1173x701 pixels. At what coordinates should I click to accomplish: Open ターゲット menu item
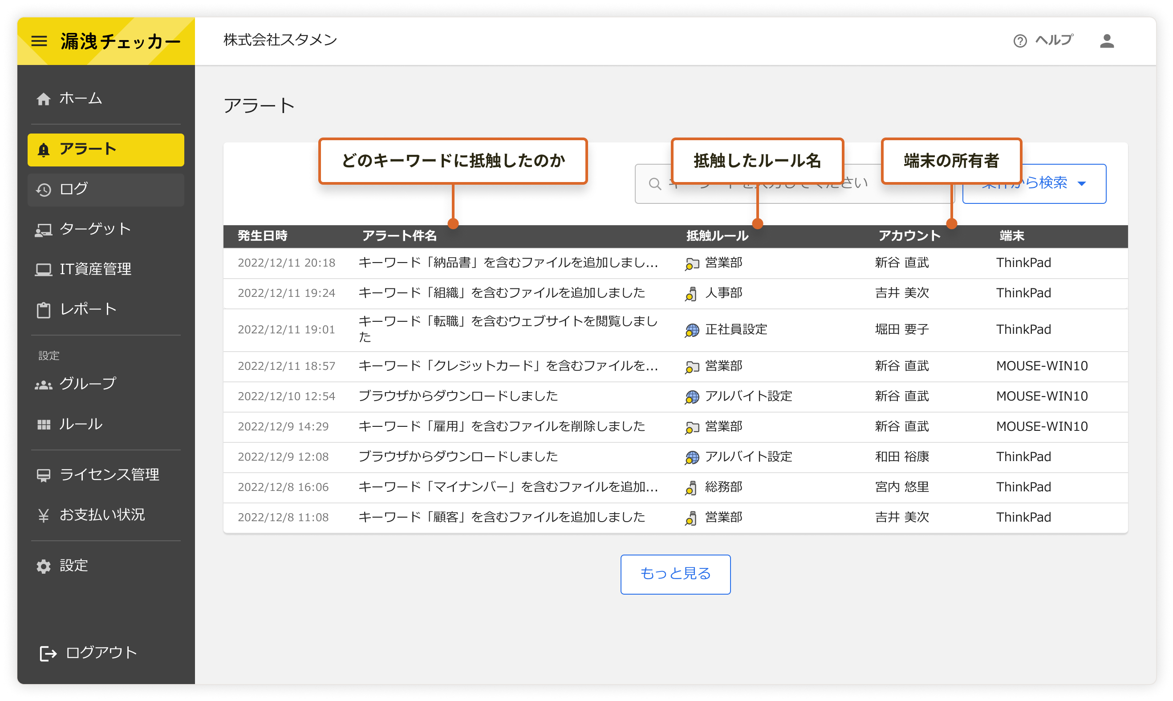pyautogui.click(x=106, y=230)
